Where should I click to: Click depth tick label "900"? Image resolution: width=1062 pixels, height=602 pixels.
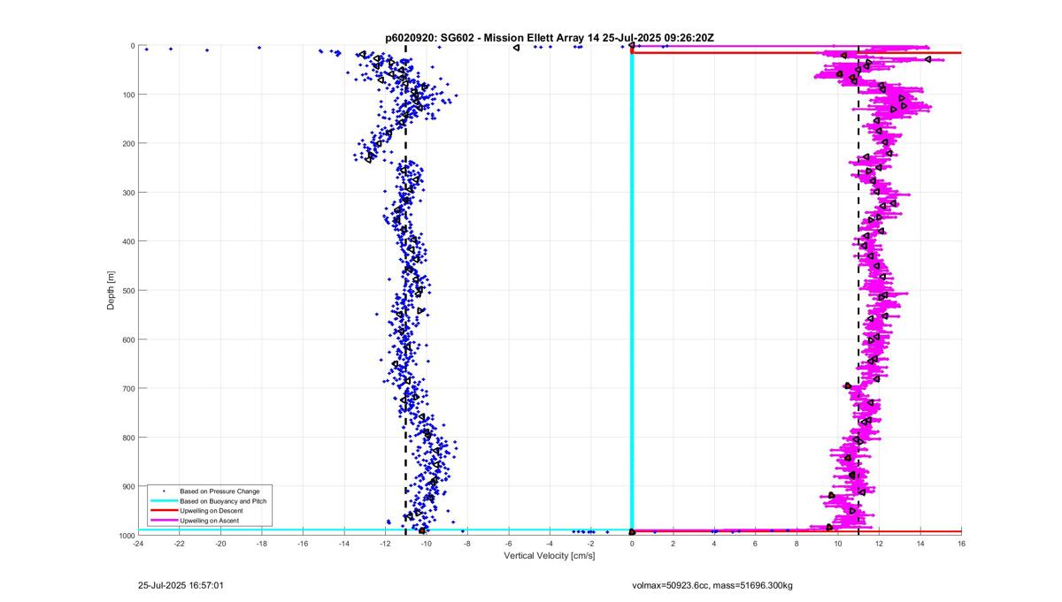pyautogui.click(x=127, y=486)
